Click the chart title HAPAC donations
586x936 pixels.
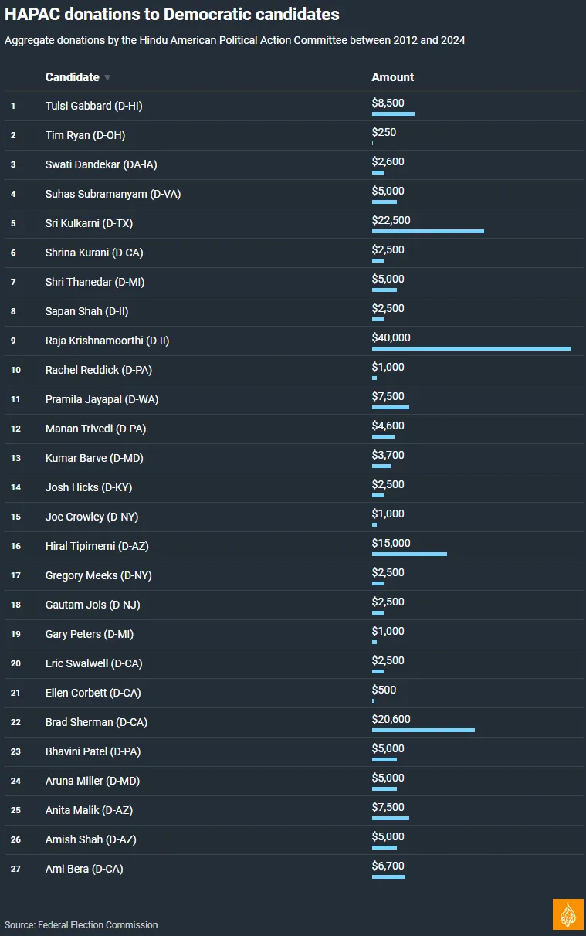click(172, 14)
